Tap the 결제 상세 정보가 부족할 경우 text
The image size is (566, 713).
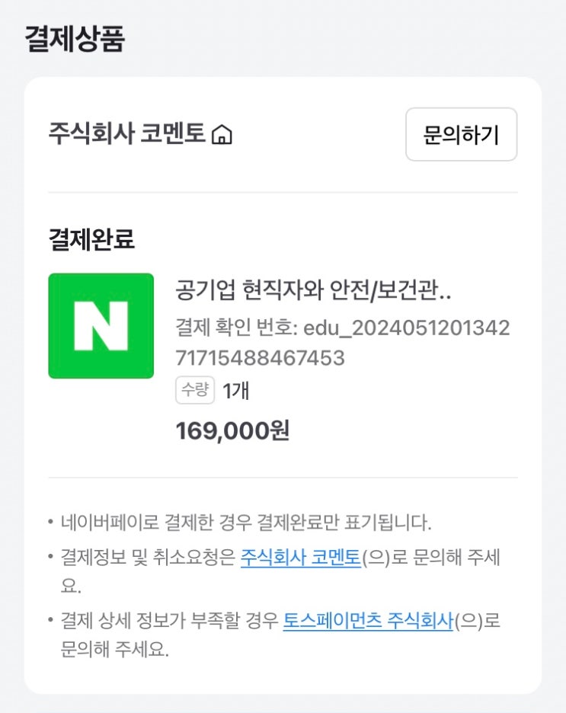169,621
